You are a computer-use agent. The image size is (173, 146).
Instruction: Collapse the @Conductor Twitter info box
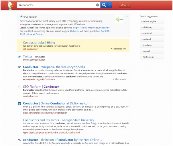pyautogui.click(x=127, y=17)
